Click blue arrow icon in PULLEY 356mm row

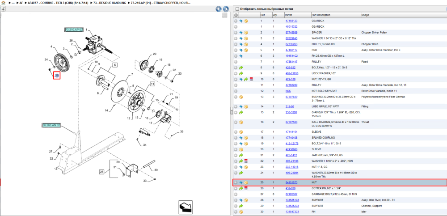pos(241,44)
